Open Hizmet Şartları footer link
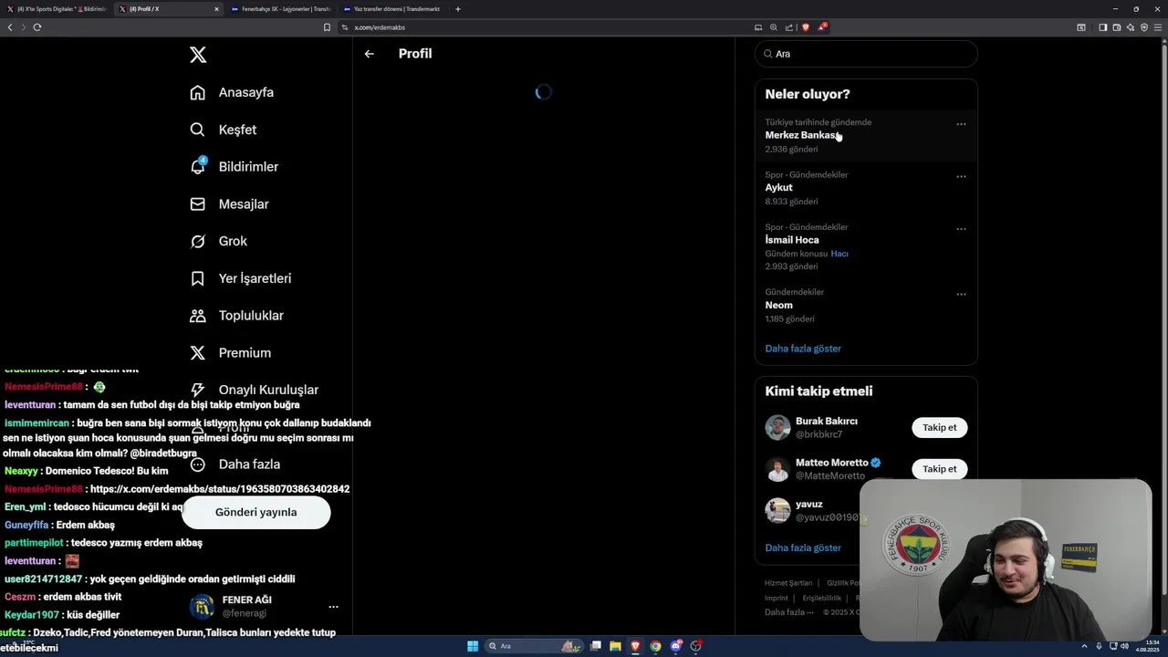 (x=788, y=583)
